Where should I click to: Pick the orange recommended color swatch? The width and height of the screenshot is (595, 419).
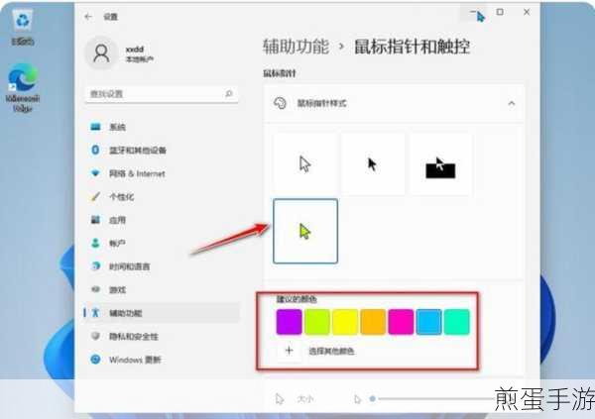[373, 322]
